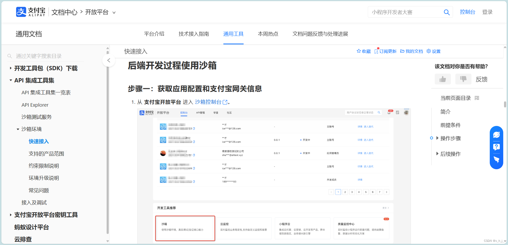Open API Explorer item
The width and height of the screenshot is (508, 245).
coord(35,105)
